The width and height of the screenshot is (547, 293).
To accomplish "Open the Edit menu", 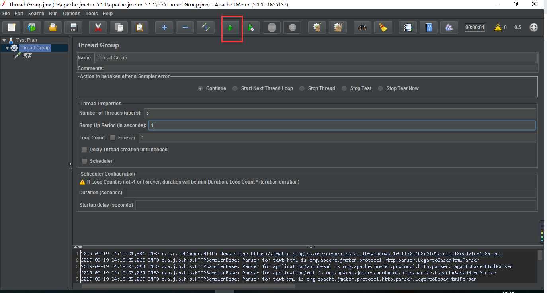I will (x=19, y=14).
